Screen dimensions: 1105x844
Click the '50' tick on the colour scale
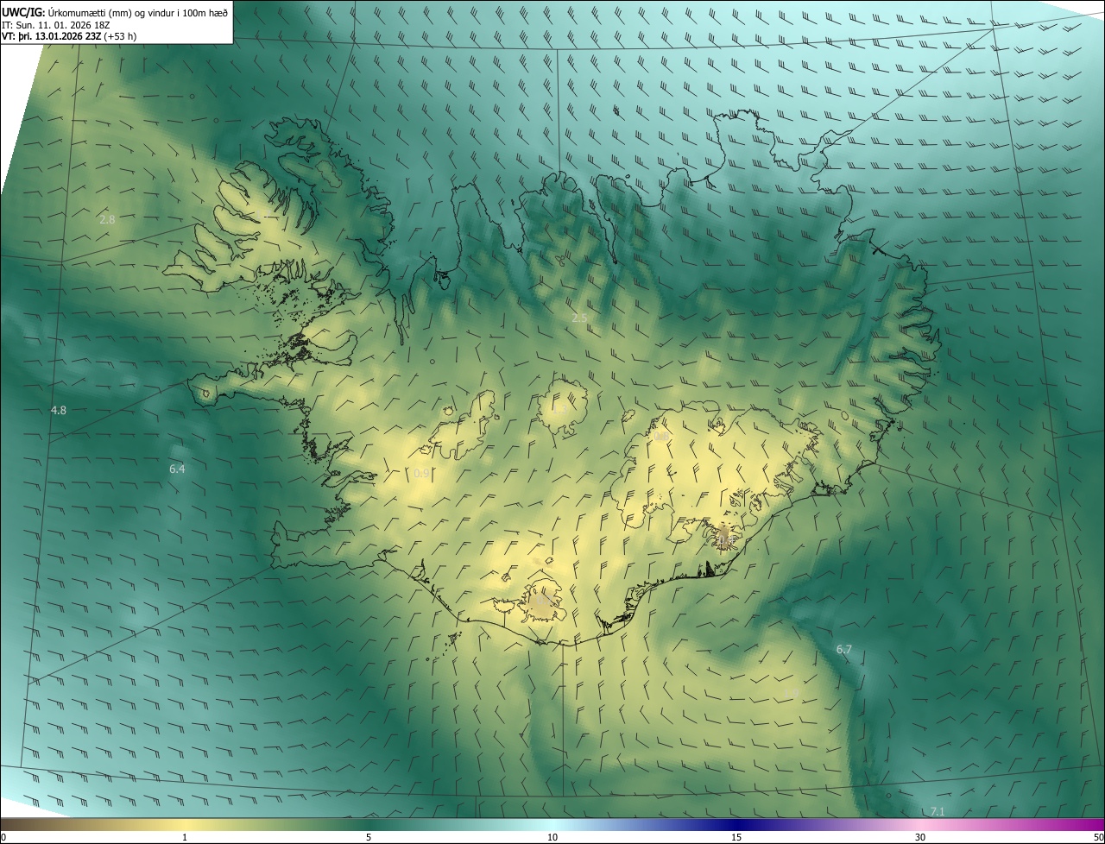point(1098,838)
